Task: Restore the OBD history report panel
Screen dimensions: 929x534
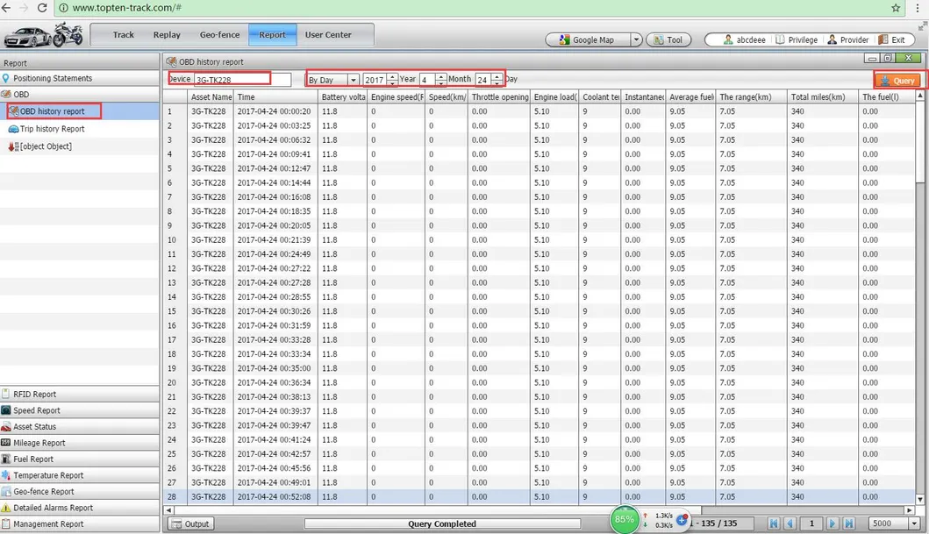Action: [888, 58]
